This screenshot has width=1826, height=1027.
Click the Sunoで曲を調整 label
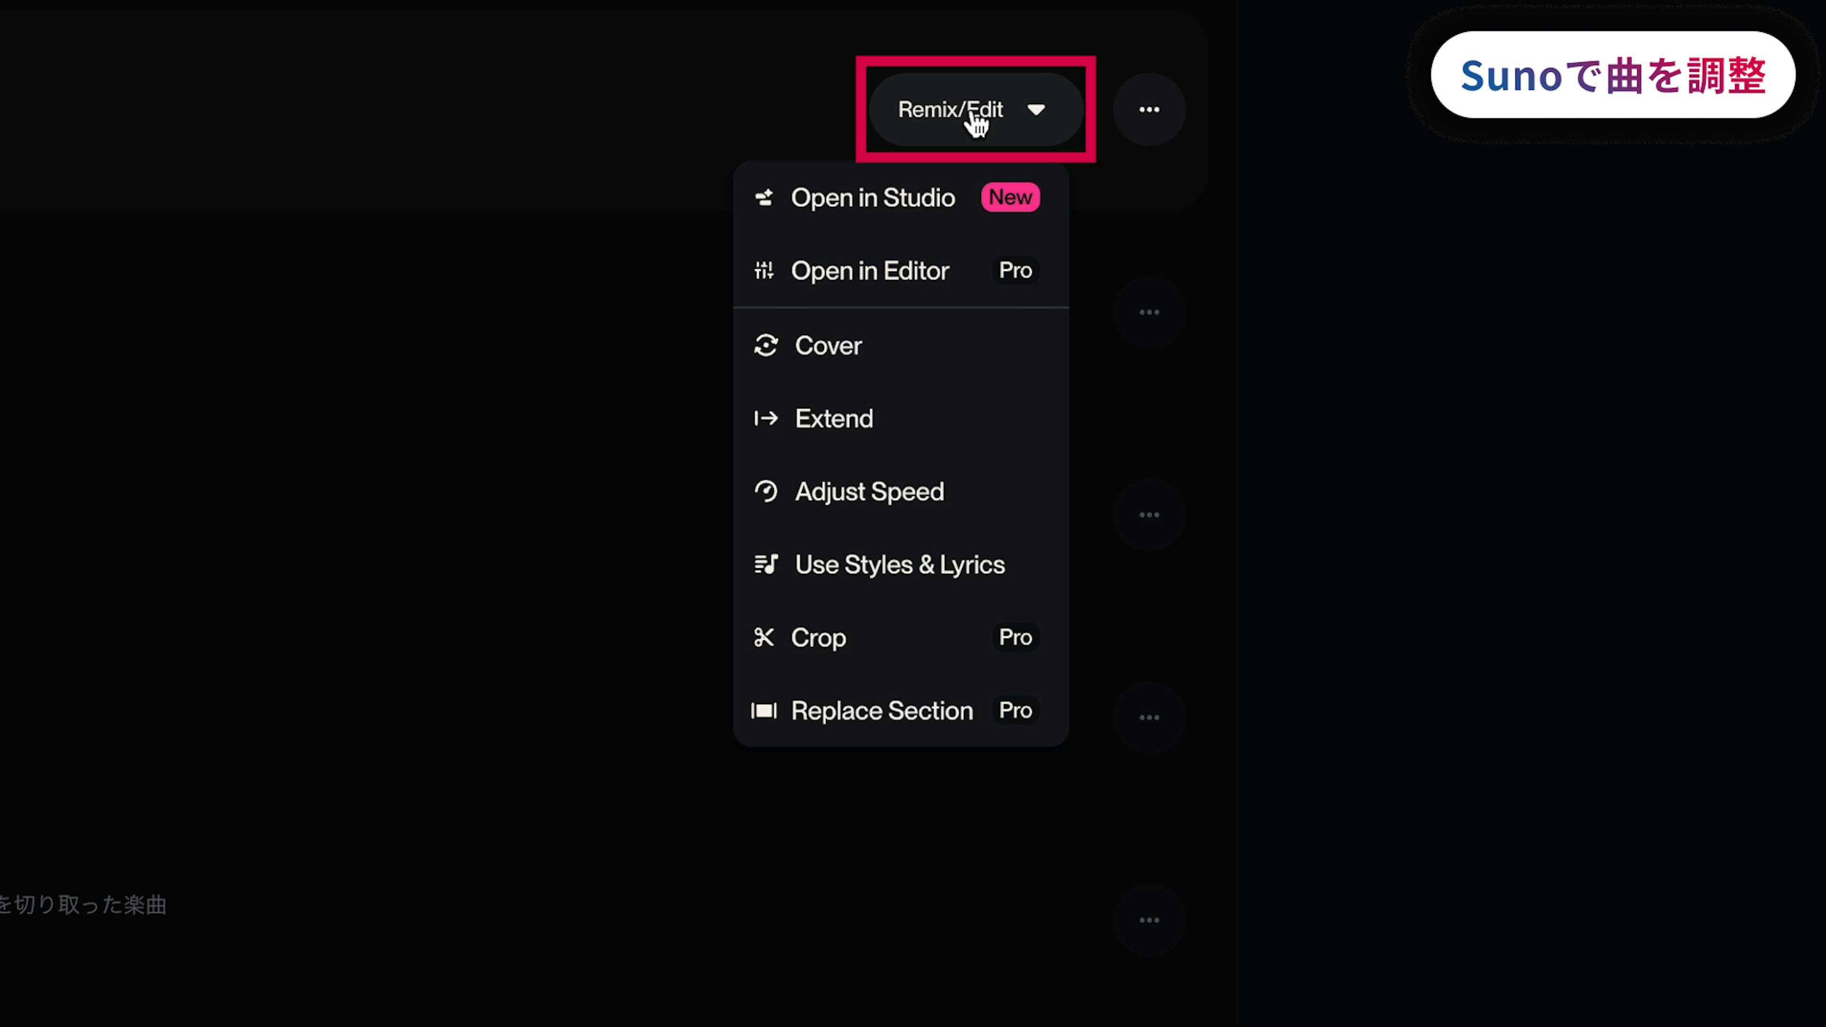[1612, 75]
